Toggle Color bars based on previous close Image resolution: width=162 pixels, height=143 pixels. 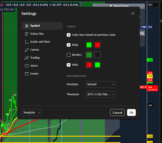click(69, 35)
